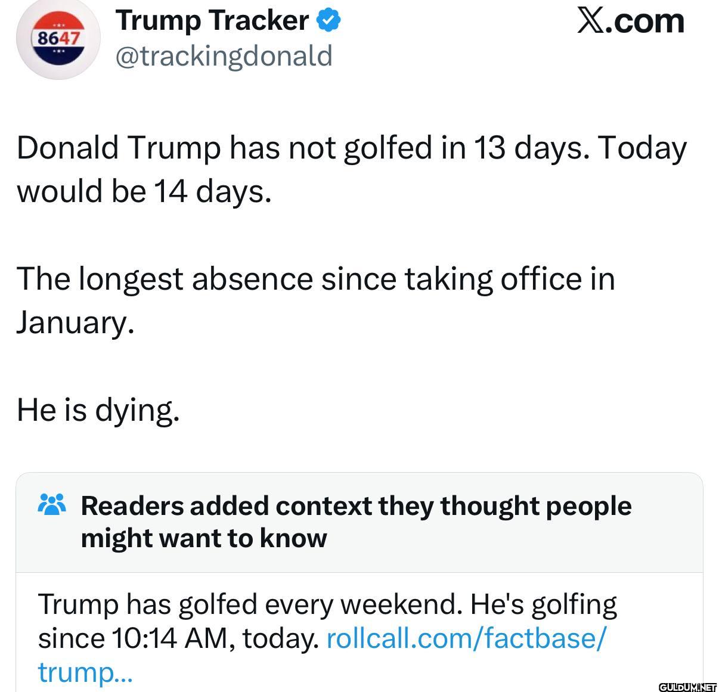719x692 pixels.
Task: Click the "since 10:14 AM, today" text
Action: tap(179, 638)
